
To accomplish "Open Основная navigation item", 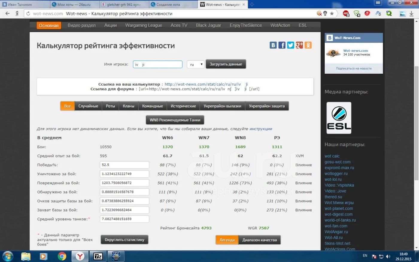I will 49,25.
